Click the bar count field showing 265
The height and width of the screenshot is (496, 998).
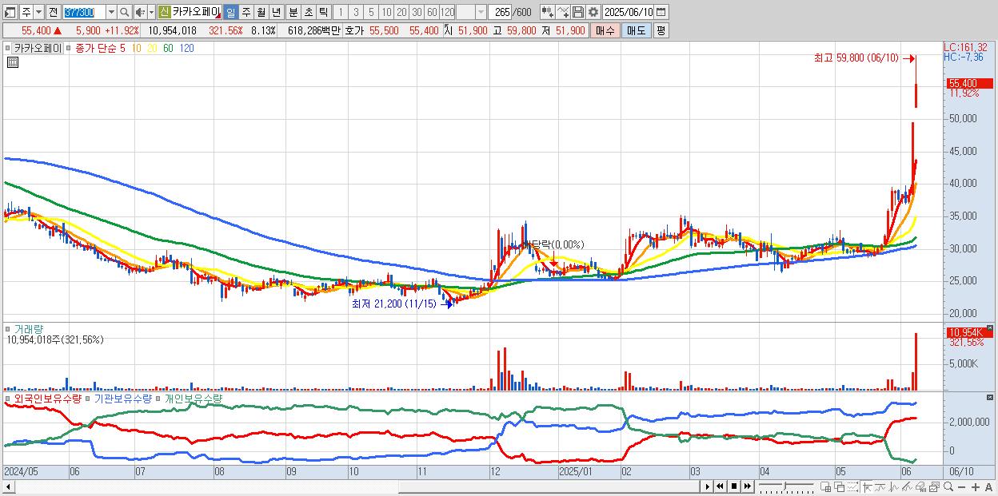(x=500, y=12)
